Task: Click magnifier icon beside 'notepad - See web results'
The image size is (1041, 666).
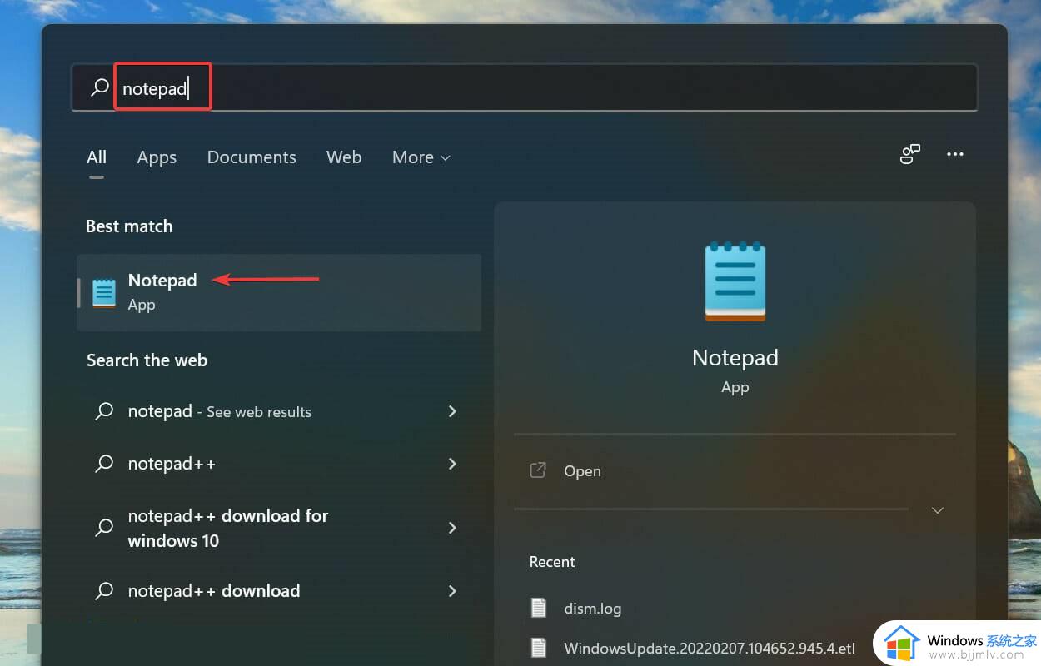Action: pyautogui.click(x=104, y=411)
